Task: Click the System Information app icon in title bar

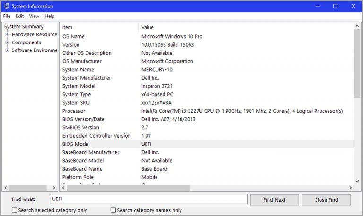Action: (6, 6)
